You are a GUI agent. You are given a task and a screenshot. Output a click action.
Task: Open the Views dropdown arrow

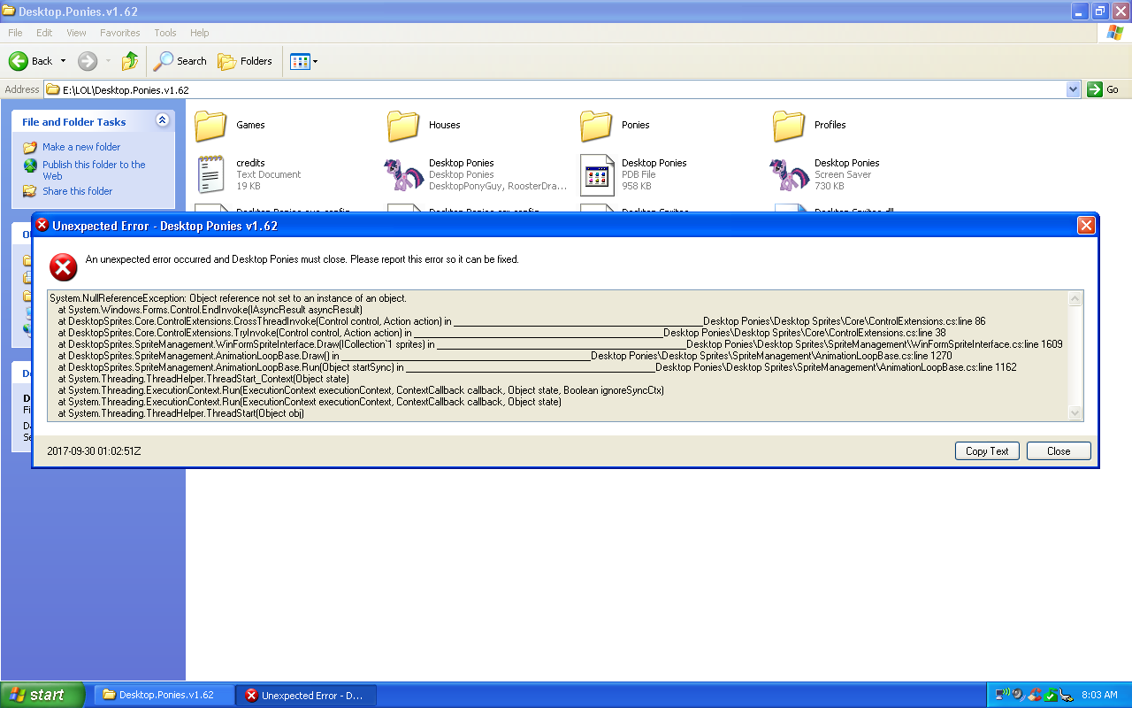tap(315, 62)
